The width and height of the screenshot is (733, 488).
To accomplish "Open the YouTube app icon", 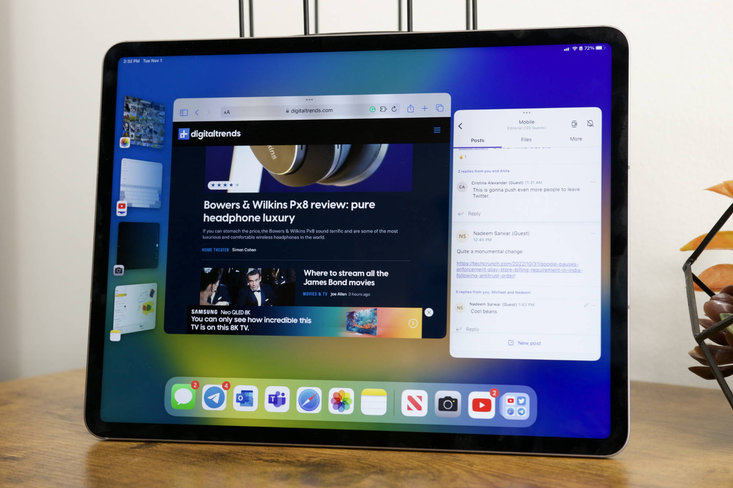I will click(482, 403).
